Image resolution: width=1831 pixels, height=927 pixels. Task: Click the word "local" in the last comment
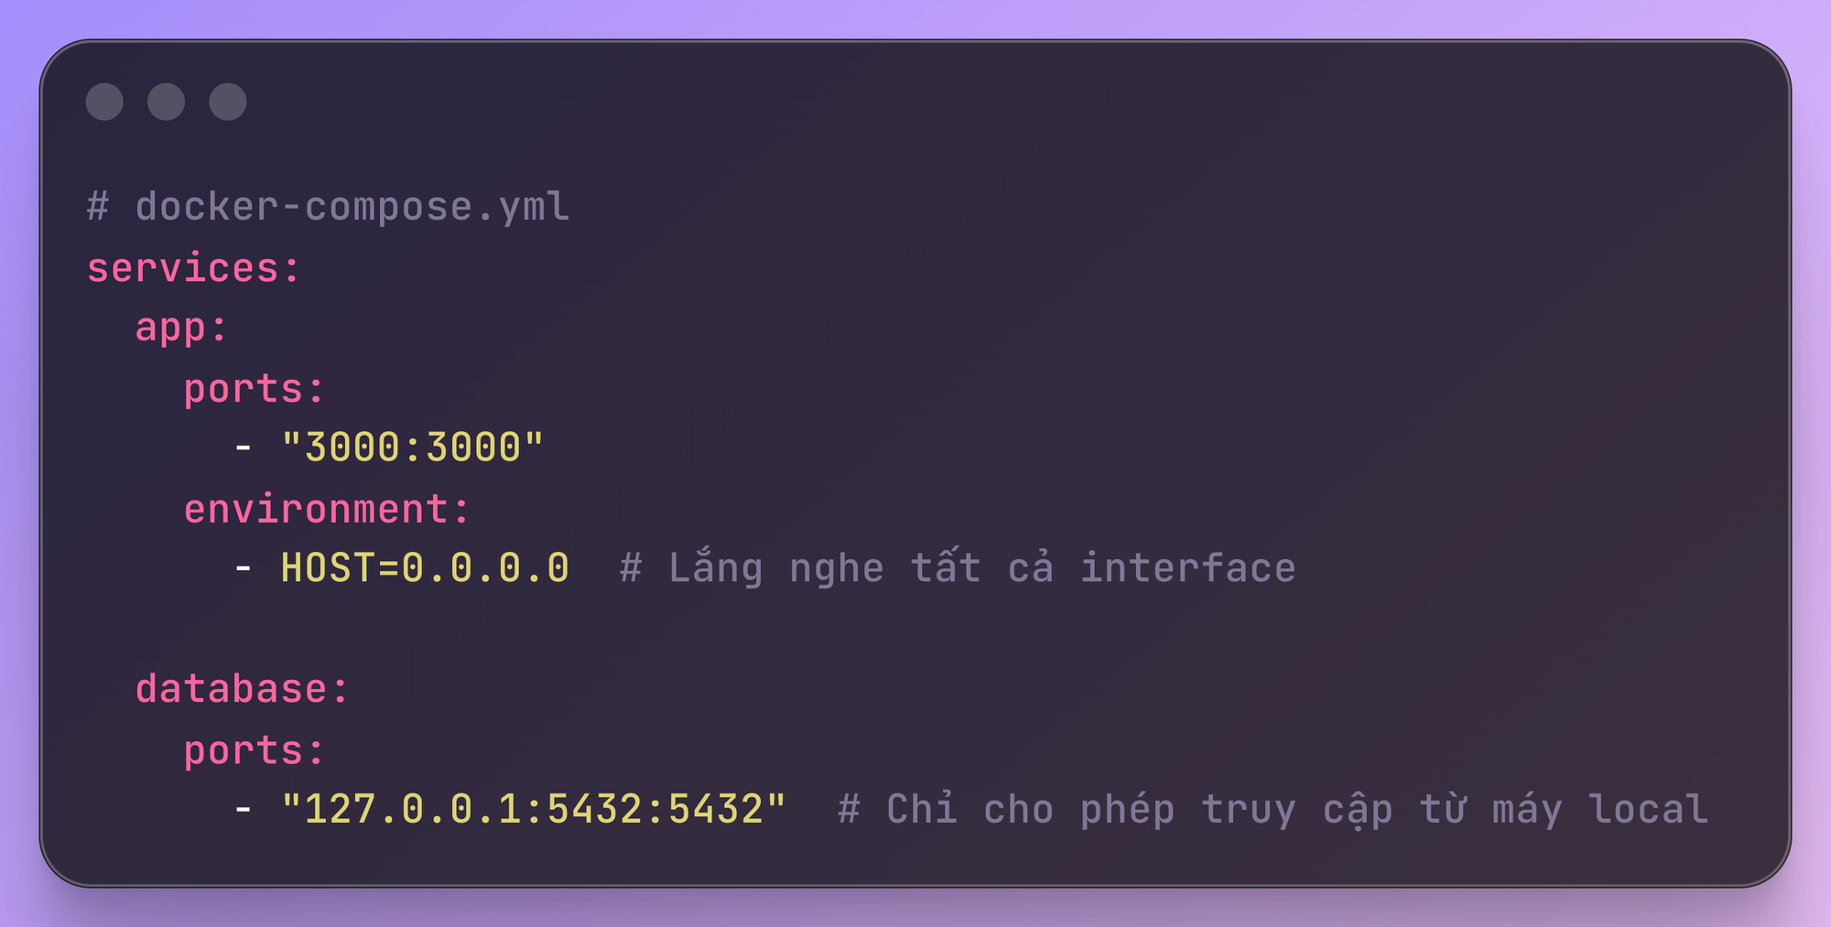point(1649,810)
